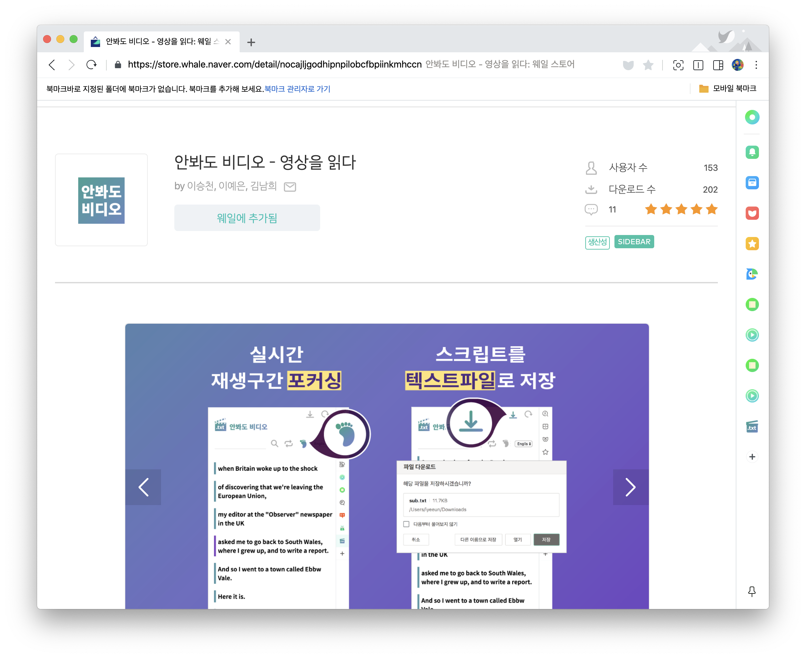
Task: Click the developer email envelope icon
Action: point(290,186)
